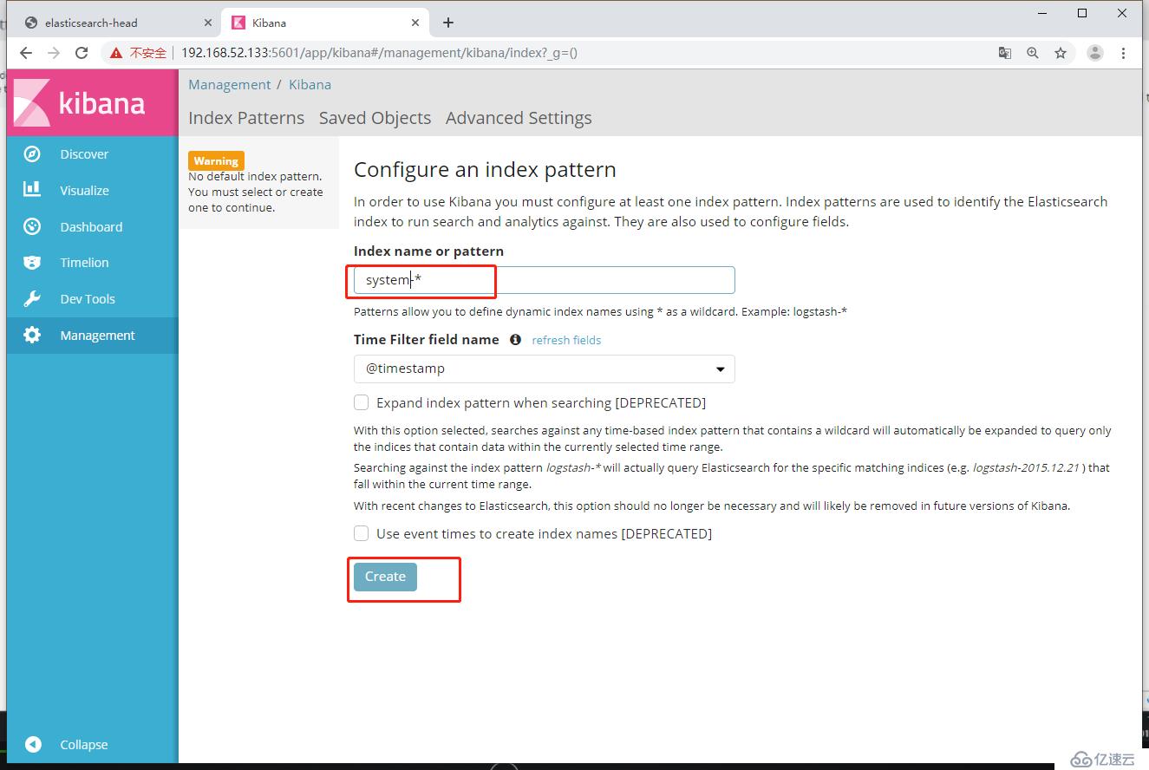
Task: Open the Chrome profile avatar
Action: tap(1095, 53)
